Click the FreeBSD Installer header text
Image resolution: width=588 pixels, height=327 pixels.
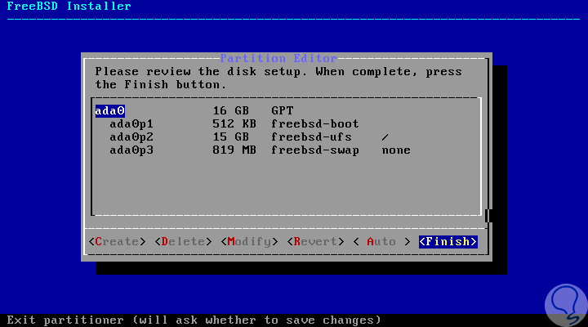click(69, 6)
